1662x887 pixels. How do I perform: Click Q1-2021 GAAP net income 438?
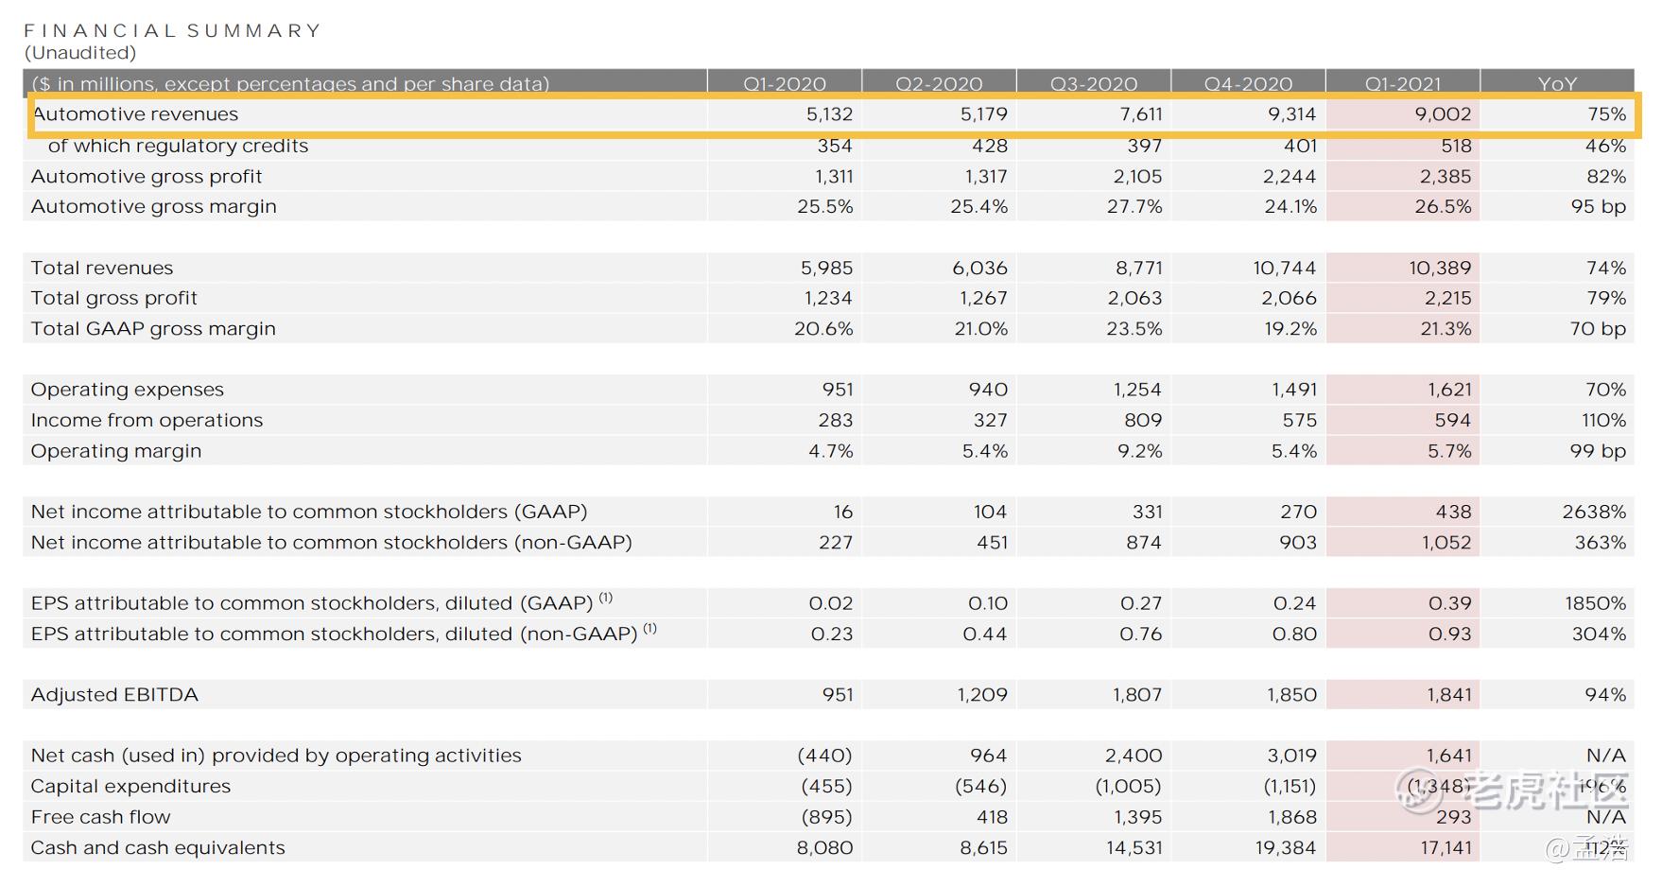click(1453, 512)
